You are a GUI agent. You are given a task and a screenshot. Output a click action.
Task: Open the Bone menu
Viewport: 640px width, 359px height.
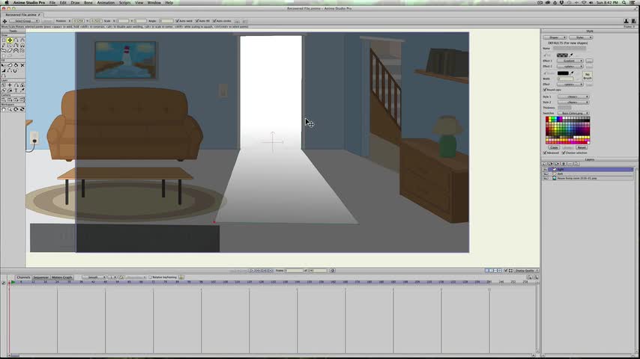(88, 2)
